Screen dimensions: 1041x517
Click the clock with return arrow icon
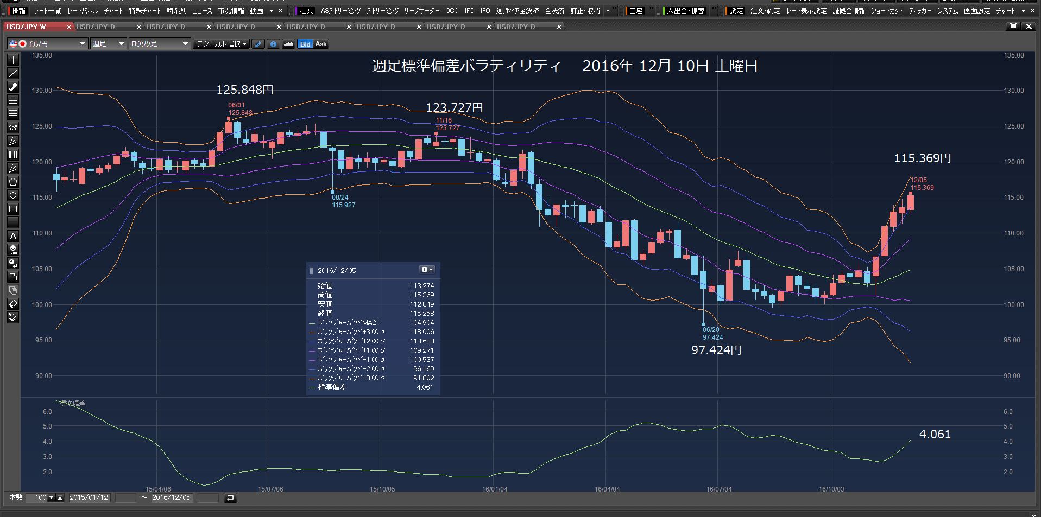(x=13, y=263)
